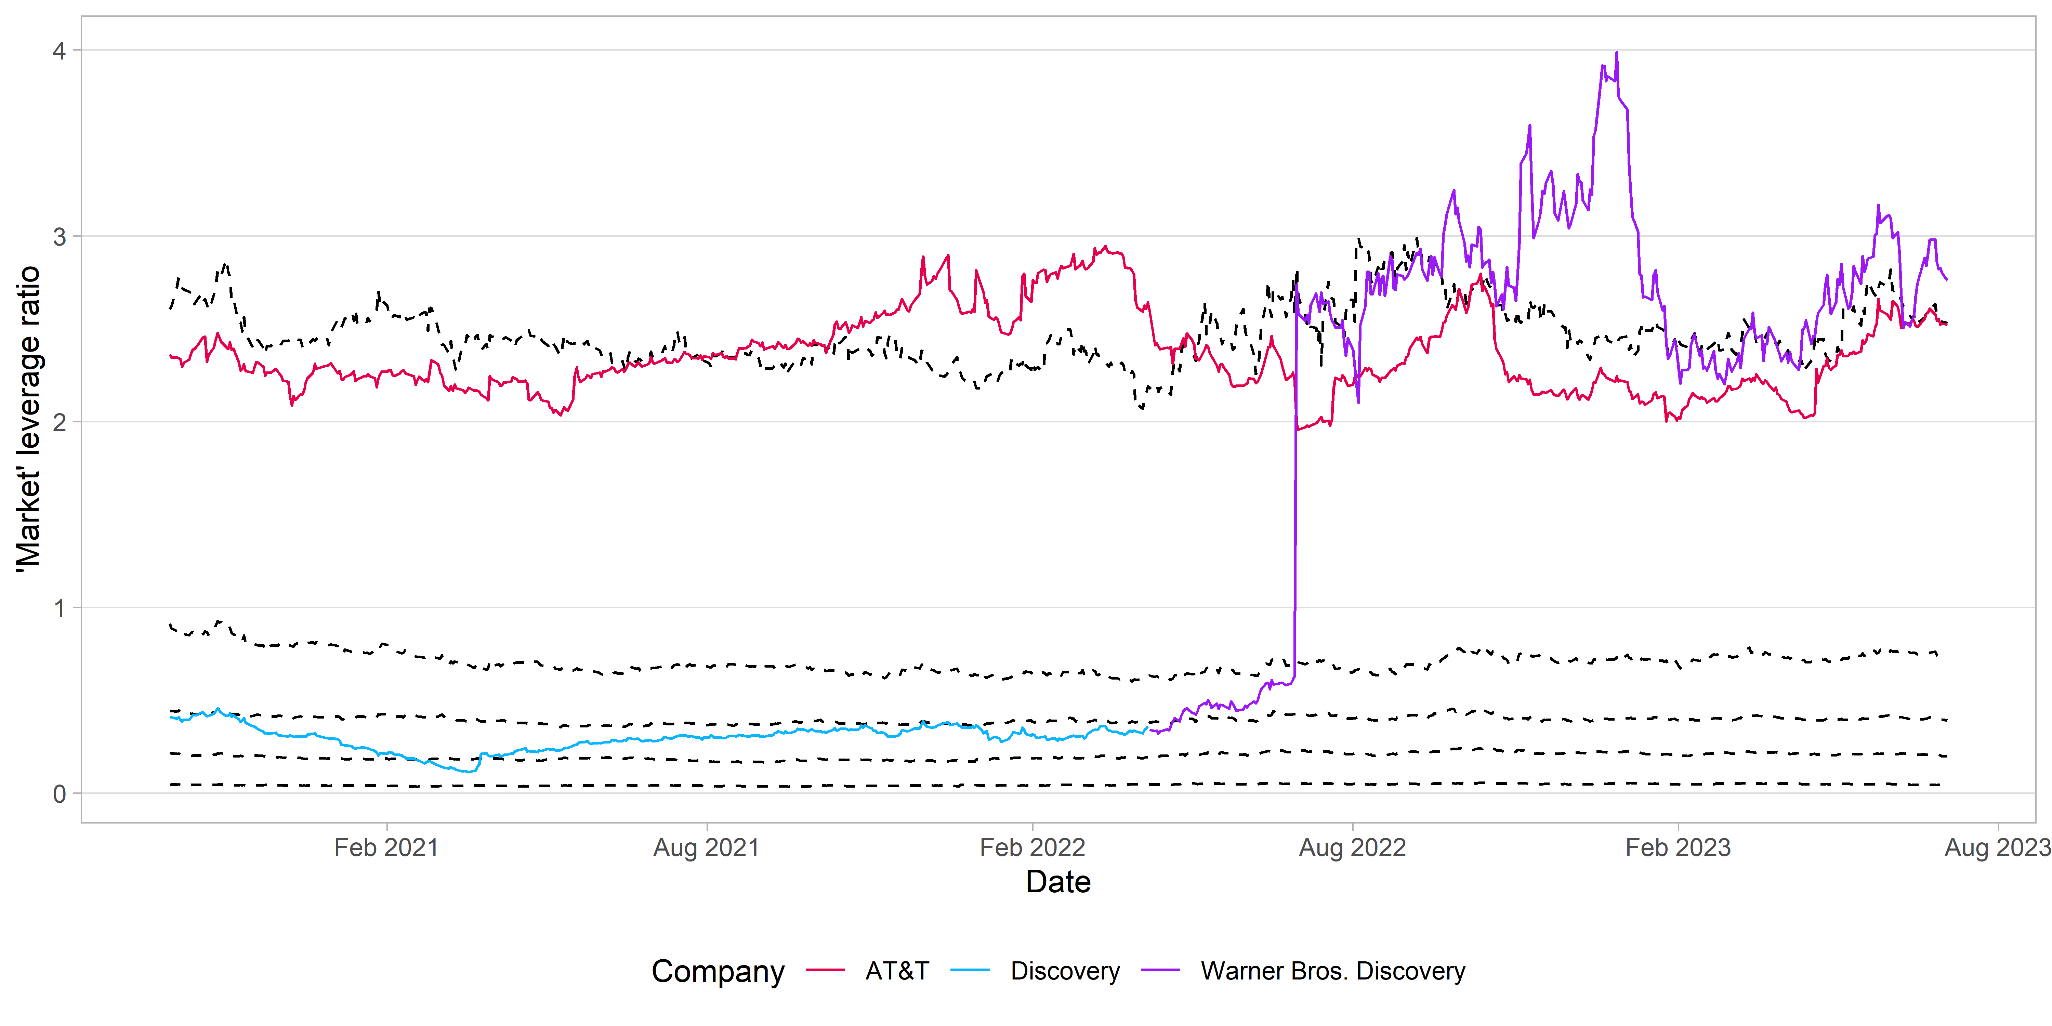Click the Date x-axis title

(x=1058, y=882)
